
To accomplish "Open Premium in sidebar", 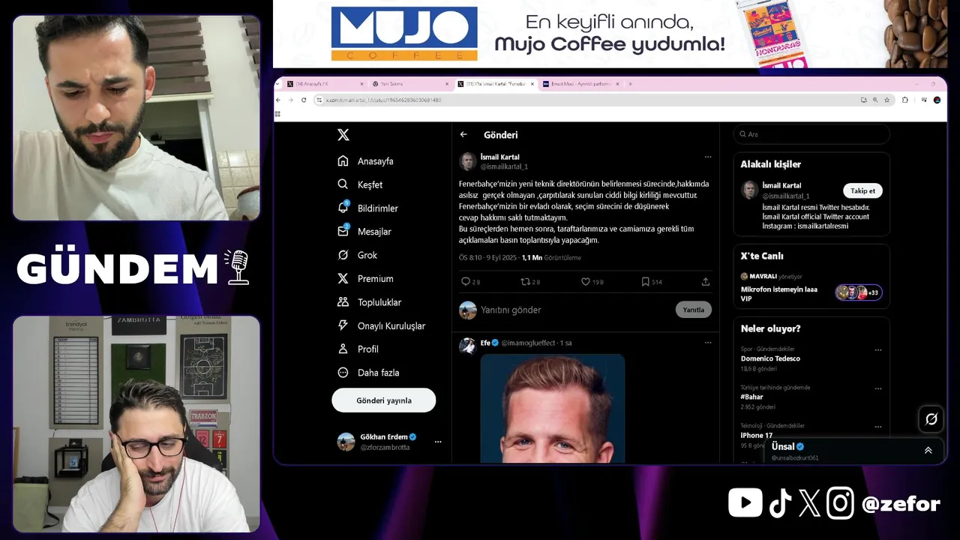I will point(365,278).
